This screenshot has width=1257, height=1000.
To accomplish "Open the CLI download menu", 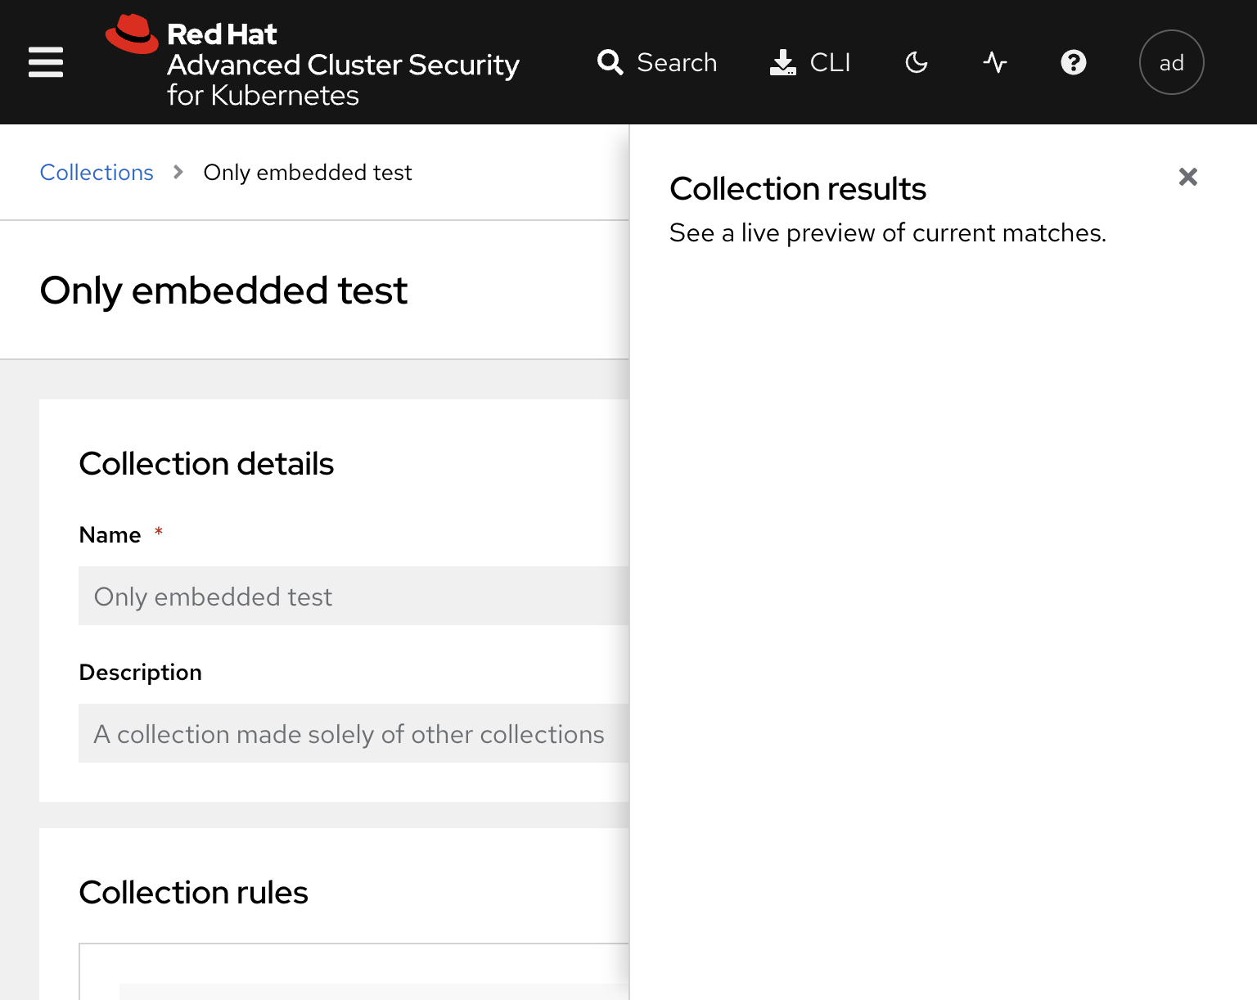I will (810, 62).
